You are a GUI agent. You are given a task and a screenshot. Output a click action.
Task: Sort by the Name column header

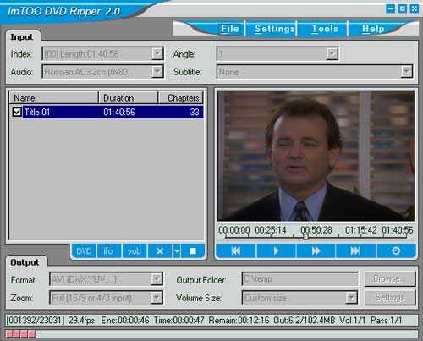[54, 98]
